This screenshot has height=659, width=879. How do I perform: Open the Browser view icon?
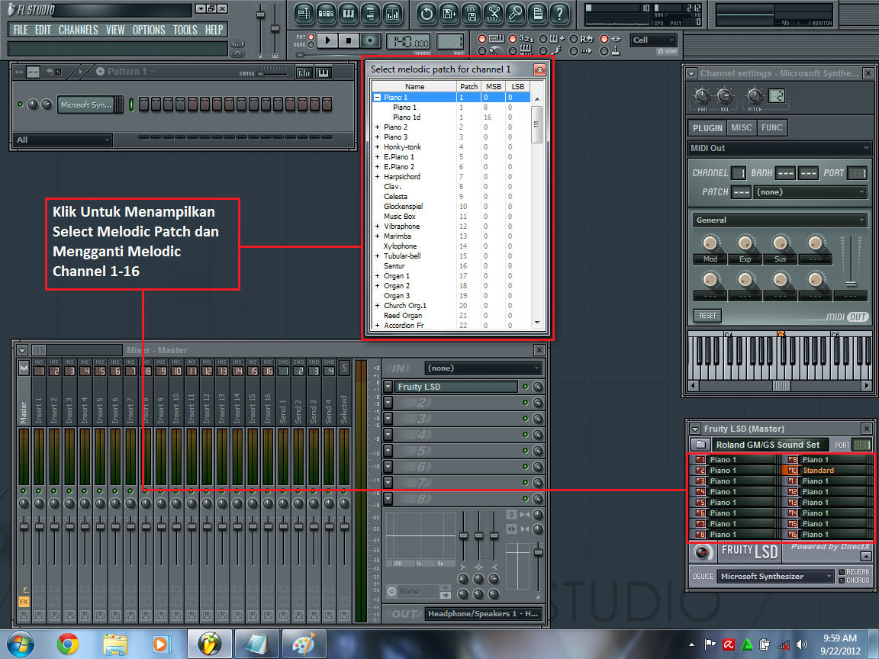click(x=370, y=14)
